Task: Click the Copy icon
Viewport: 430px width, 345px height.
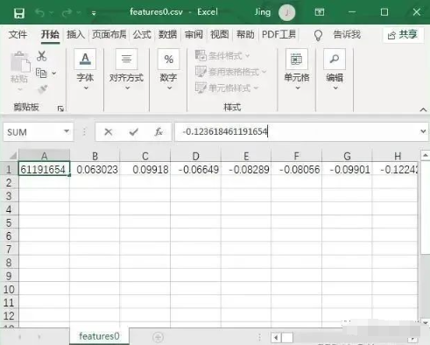Action: (41, 73)
